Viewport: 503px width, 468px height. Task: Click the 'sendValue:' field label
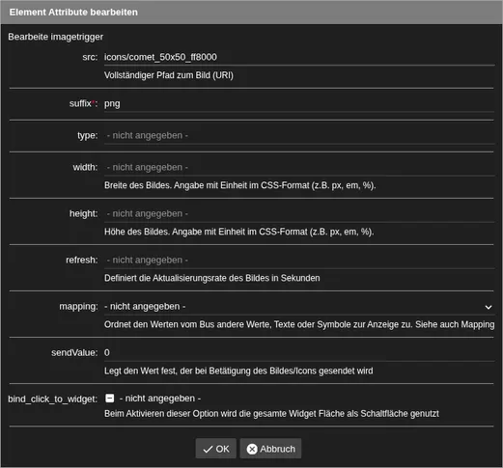tap(74, 353)
